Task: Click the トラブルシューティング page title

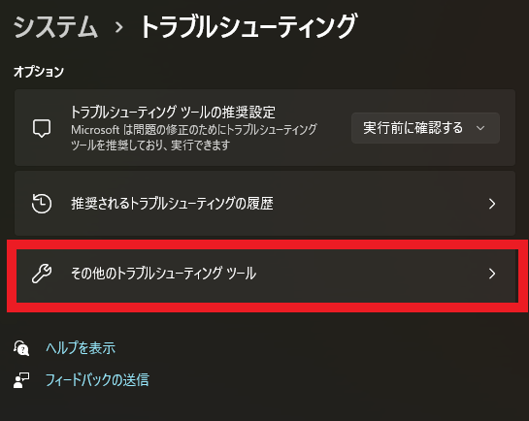Action: point(248,26)
